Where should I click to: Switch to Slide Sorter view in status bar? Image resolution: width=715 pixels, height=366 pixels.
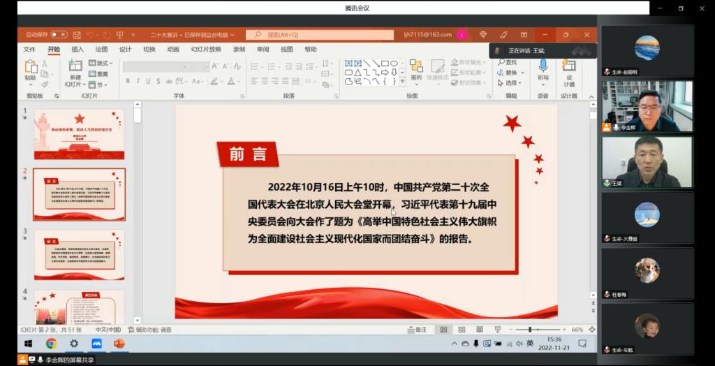pyautogui.click(x=460, y=329)
